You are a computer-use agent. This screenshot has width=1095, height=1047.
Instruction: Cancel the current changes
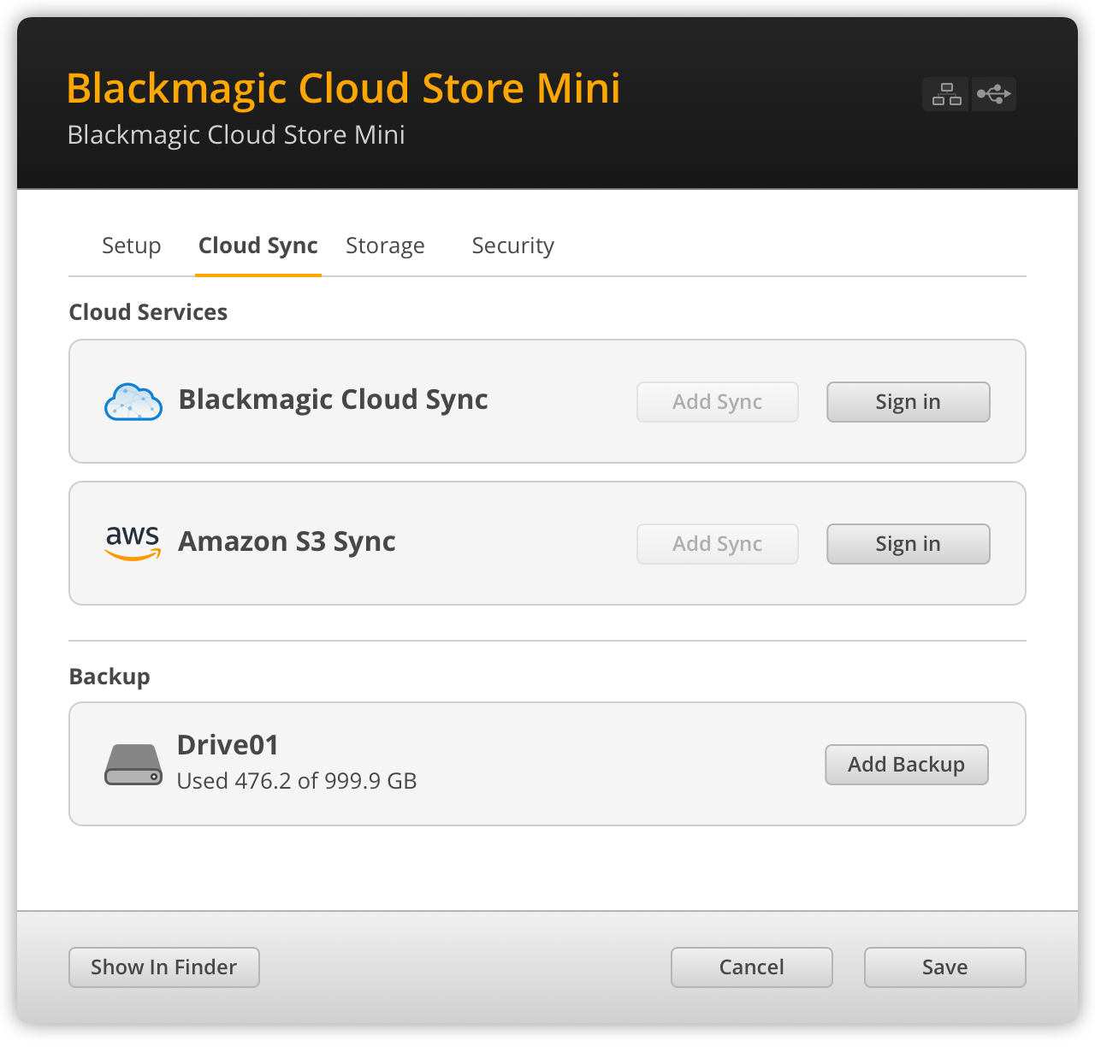pos(751,967)
